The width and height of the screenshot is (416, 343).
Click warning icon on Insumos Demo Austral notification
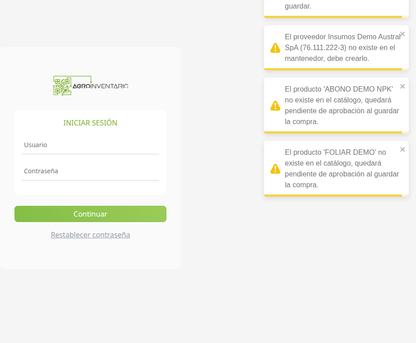tap(275, 48)
